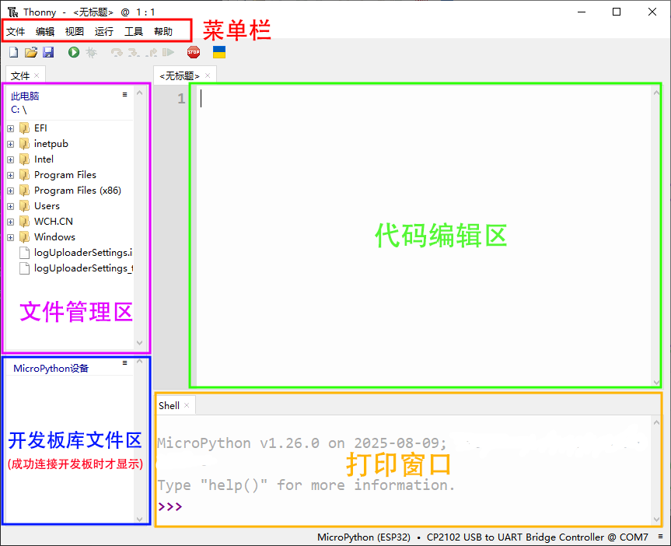Click line number 1 in gutter
The image size is (671, 546).
click(x=181, y=99)
